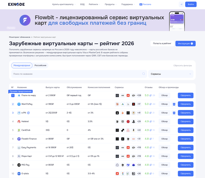This screenshot has height=178, width=205.
Task: Open the Telegram icon button in header
Action: click(x=181, y=4)
